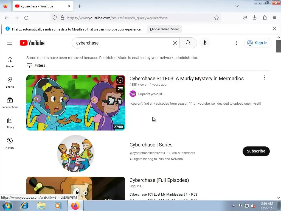Go to the YouTube logo homepage
The image size is (281, 211).
click(32, 43)
